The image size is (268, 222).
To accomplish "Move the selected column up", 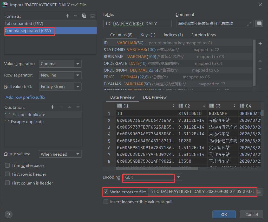I will coord(260,61).
